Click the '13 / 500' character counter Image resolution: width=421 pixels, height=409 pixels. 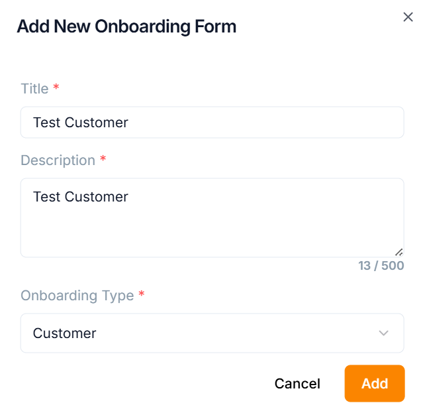tap(381, 266)
